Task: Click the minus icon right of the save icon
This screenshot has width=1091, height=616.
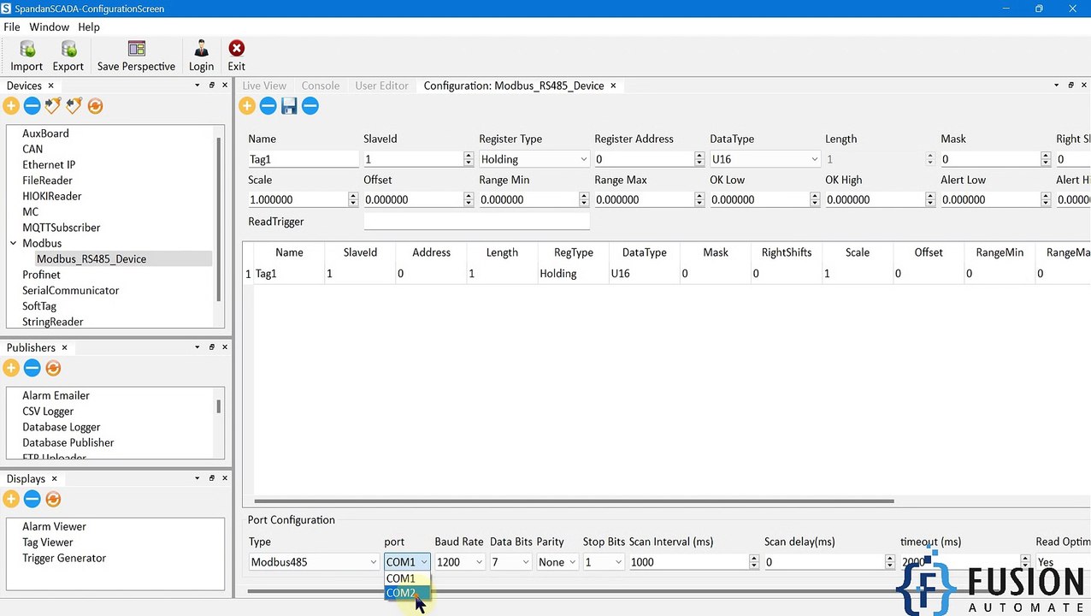Action: click(x=310, y=106)
